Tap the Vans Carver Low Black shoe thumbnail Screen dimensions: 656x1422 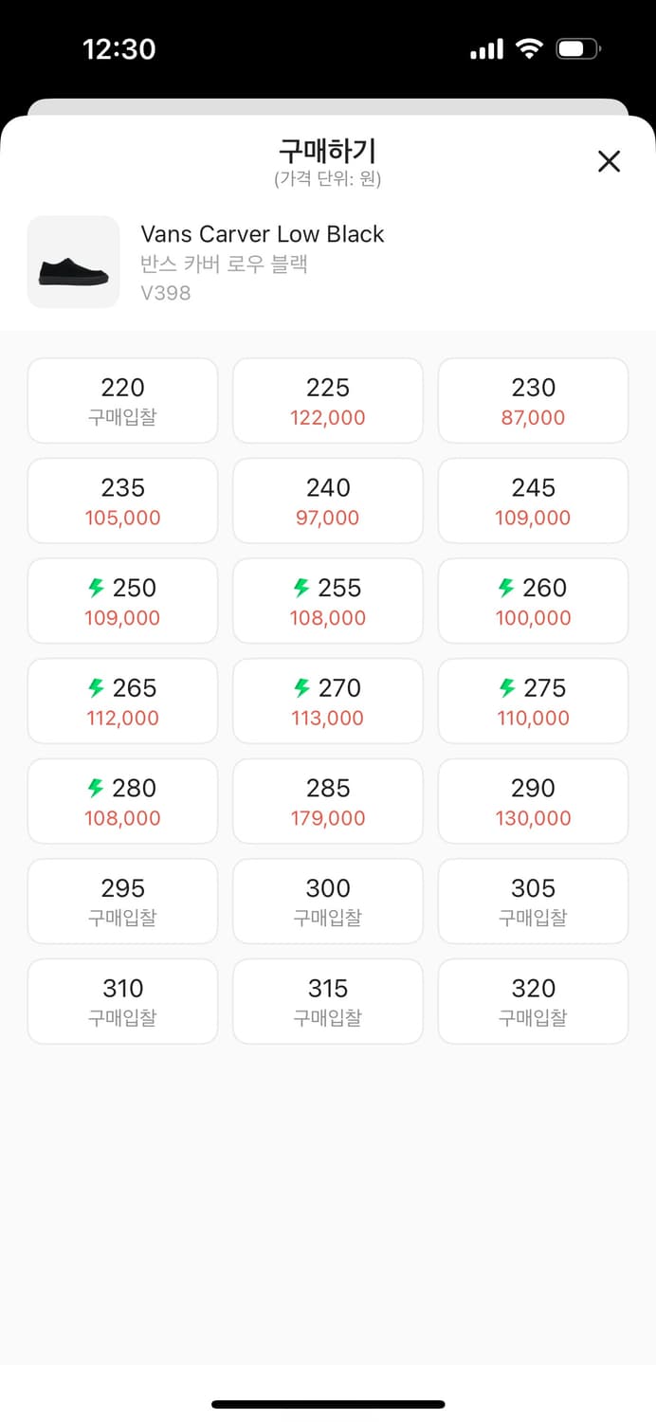click(74, 262)
